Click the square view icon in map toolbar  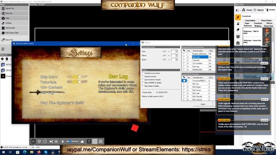pos(45,141)
